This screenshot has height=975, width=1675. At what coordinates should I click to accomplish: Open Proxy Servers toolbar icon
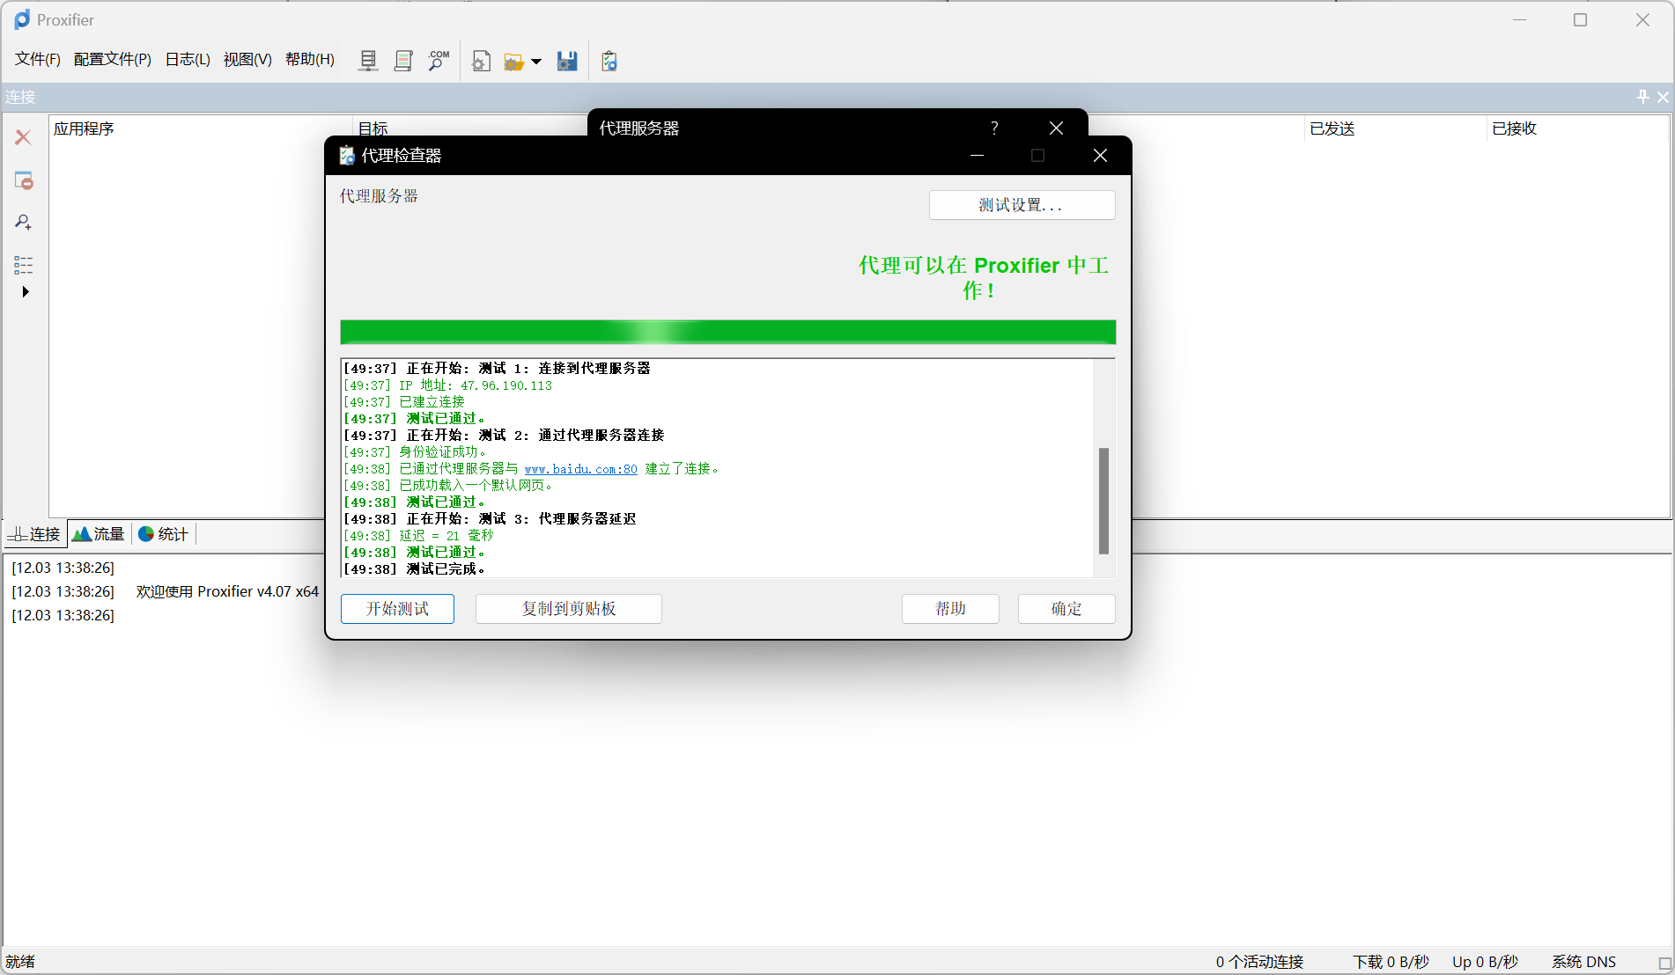[x=368, y=61]
